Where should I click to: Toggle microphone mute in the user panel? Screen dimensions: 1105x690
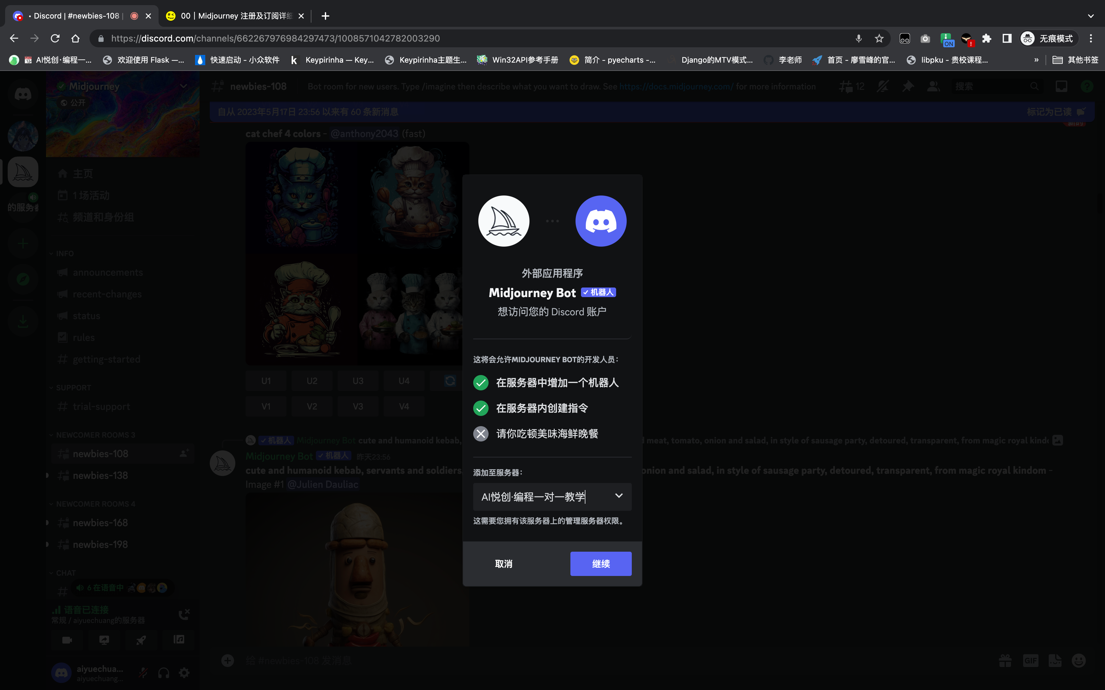[143, 673]
